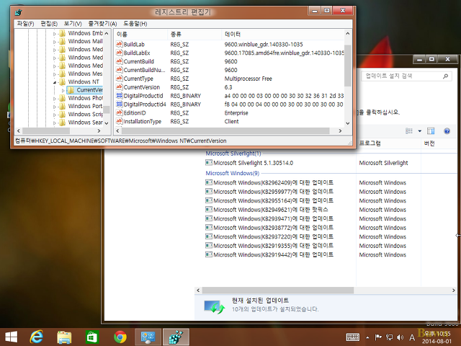
Task: Expand the Windows Mail tree node
Action: click(55, 42)
